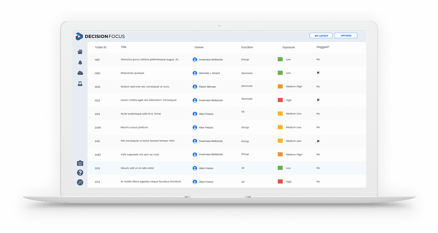Image resolution: width=438 pixels, height=233 pixels.
Task: Click owner avatar icon in row 3483
Action: 195,154
